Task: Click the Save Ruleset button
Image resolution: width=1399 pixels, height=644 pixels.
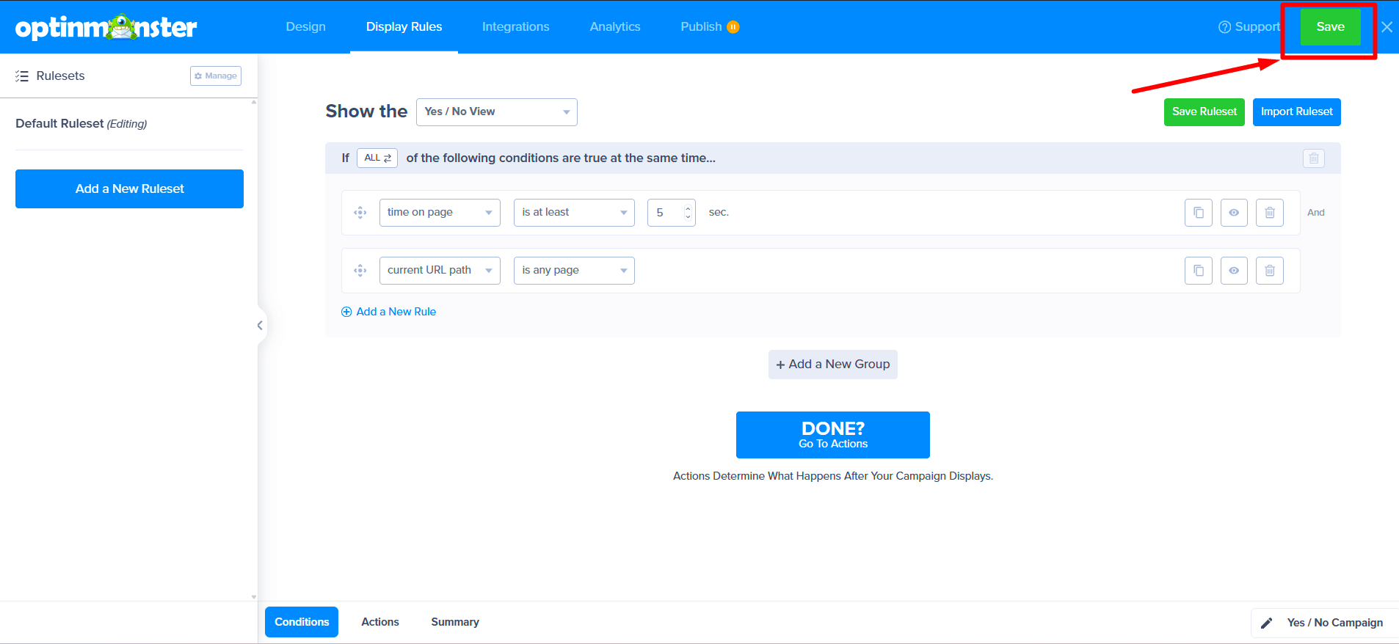Action: [1204, 112]
